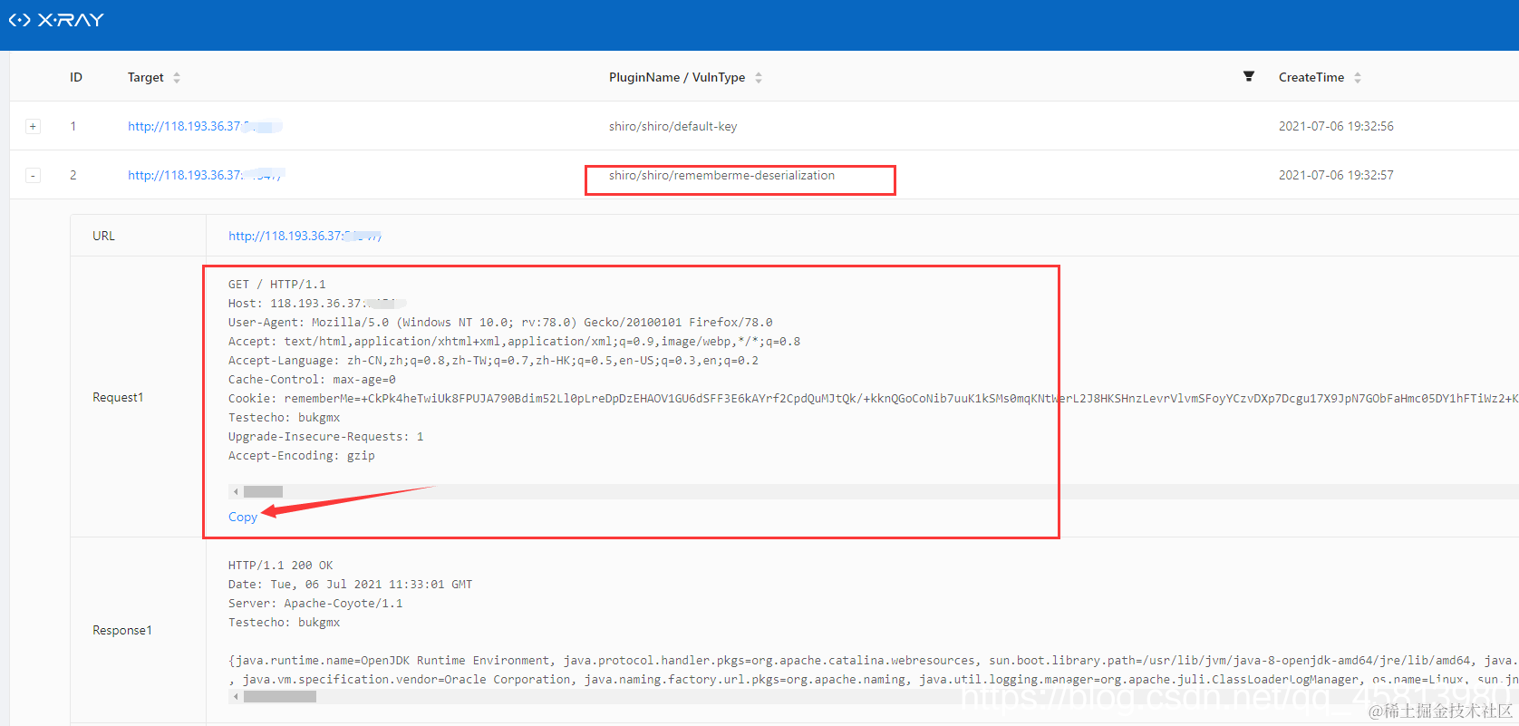The image size is (1519, 726).
Task: Click the Request1 horizontal scrollbar thumb
Action: [x=263, y=491]
